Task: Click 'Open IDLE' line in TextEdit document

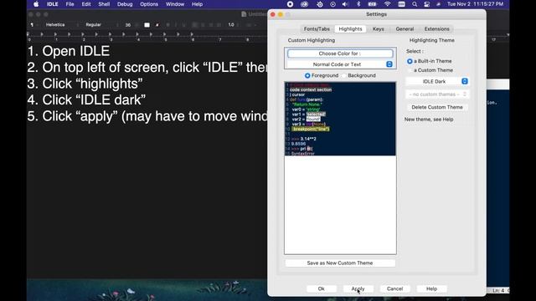Action: pos(69,51)
